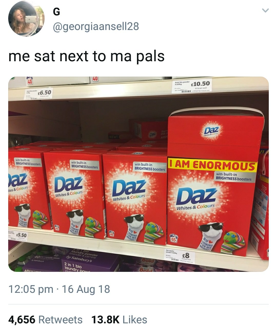Open the display name G
The height and width of the screenshot is (331, 277).
56,12
